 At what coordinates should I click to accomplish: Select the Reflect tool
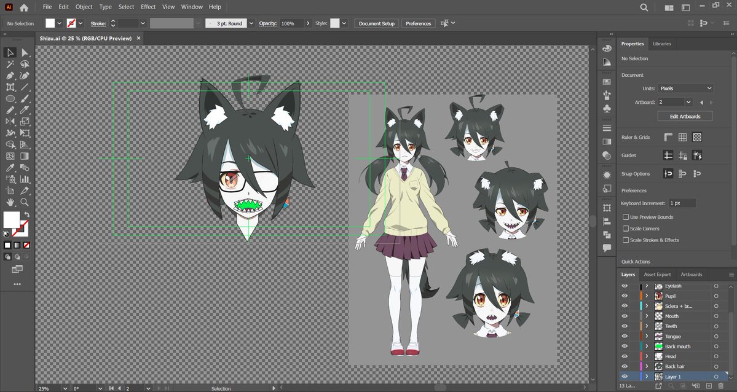click(x=10, y=122)
